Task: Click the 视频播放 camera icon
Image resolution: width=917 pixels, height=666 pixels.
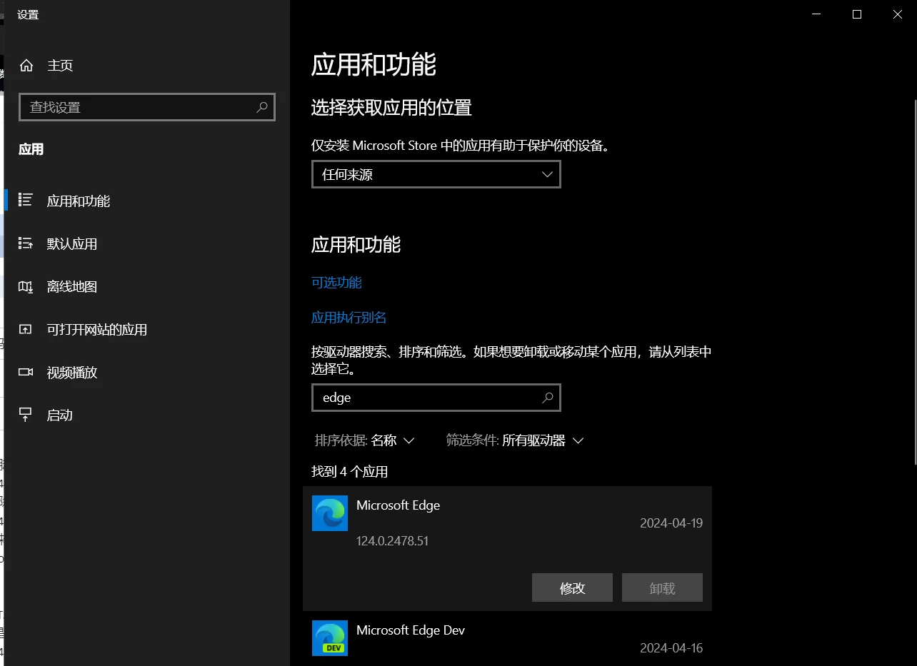Action: (26, 372)
